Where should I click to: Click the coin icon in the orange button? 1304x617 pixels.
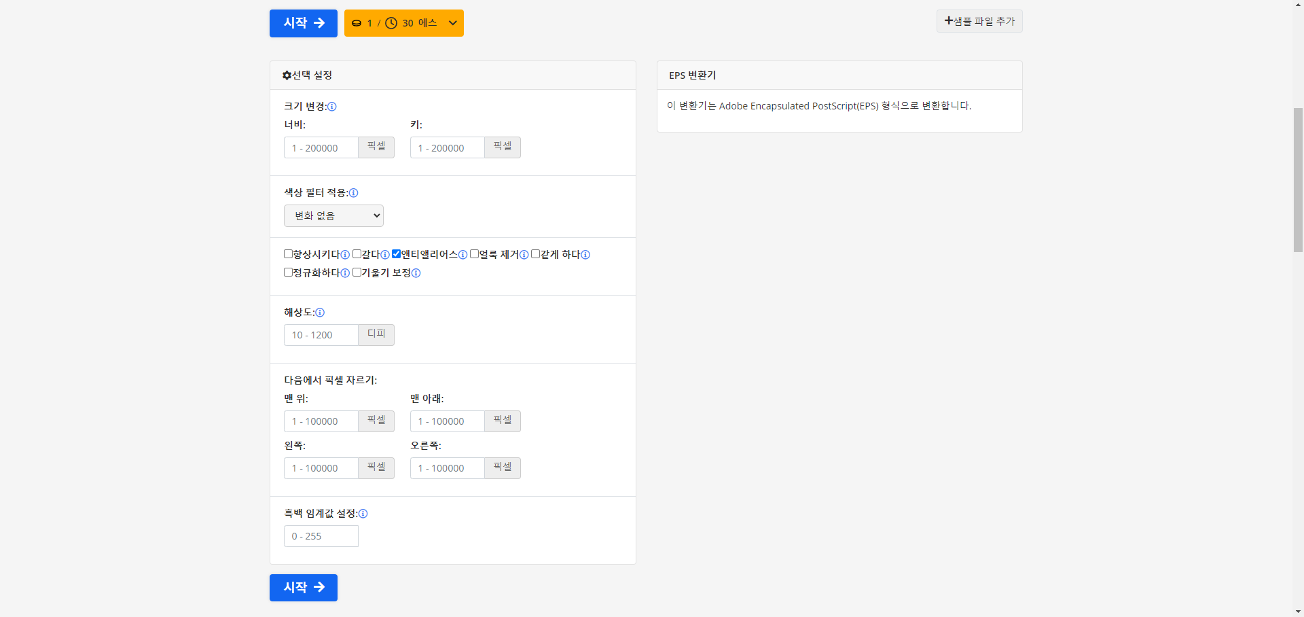click(357, 23)
